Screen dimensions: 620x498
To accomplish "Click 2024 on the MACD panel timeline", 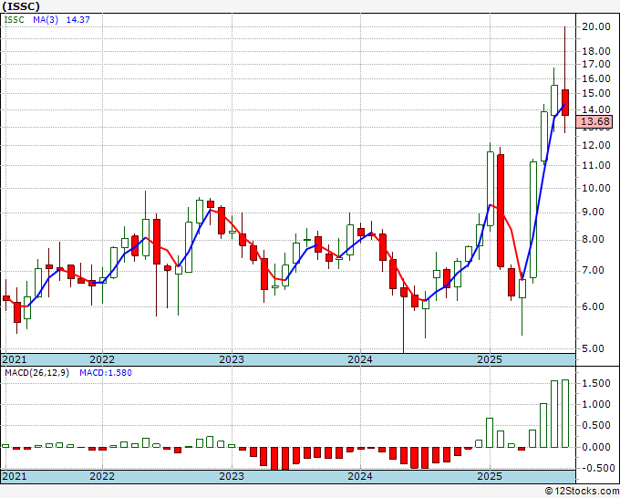I will pyautogui.click(x=360, y=476).
